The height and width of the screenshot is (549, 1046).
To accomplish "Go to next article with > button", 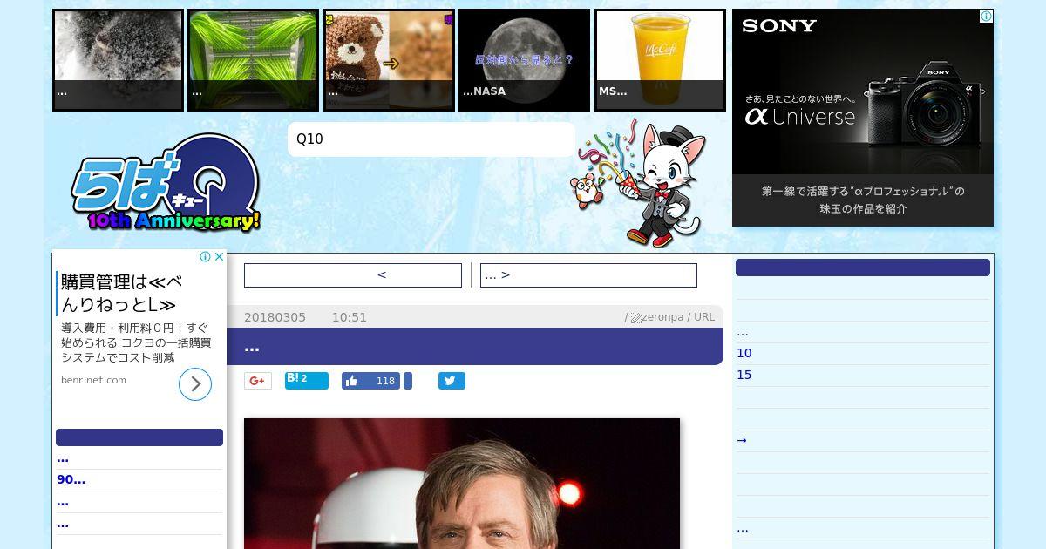I will click(588, 275).
